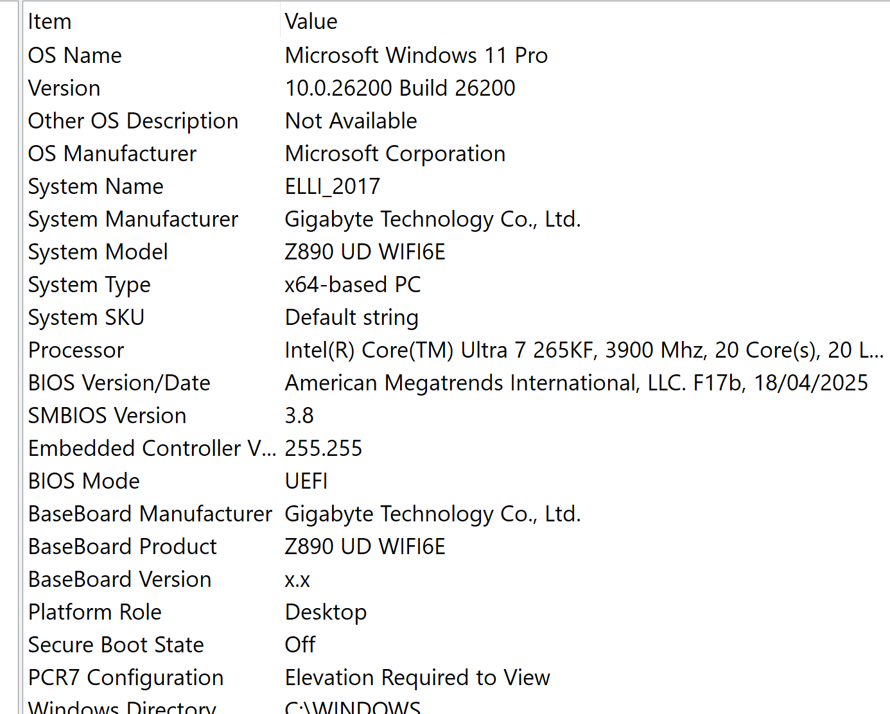The image size is (890, 714).
Task: Select the BIOS Mode row
Action: point(84,481)
